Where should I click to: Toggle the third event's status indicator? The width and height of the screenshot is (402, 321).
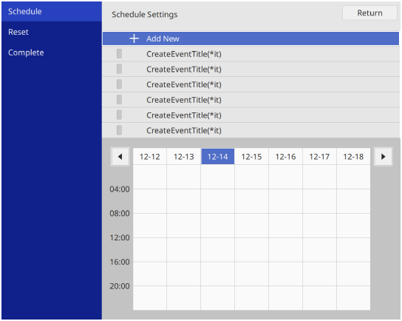[x=119, y=84]
